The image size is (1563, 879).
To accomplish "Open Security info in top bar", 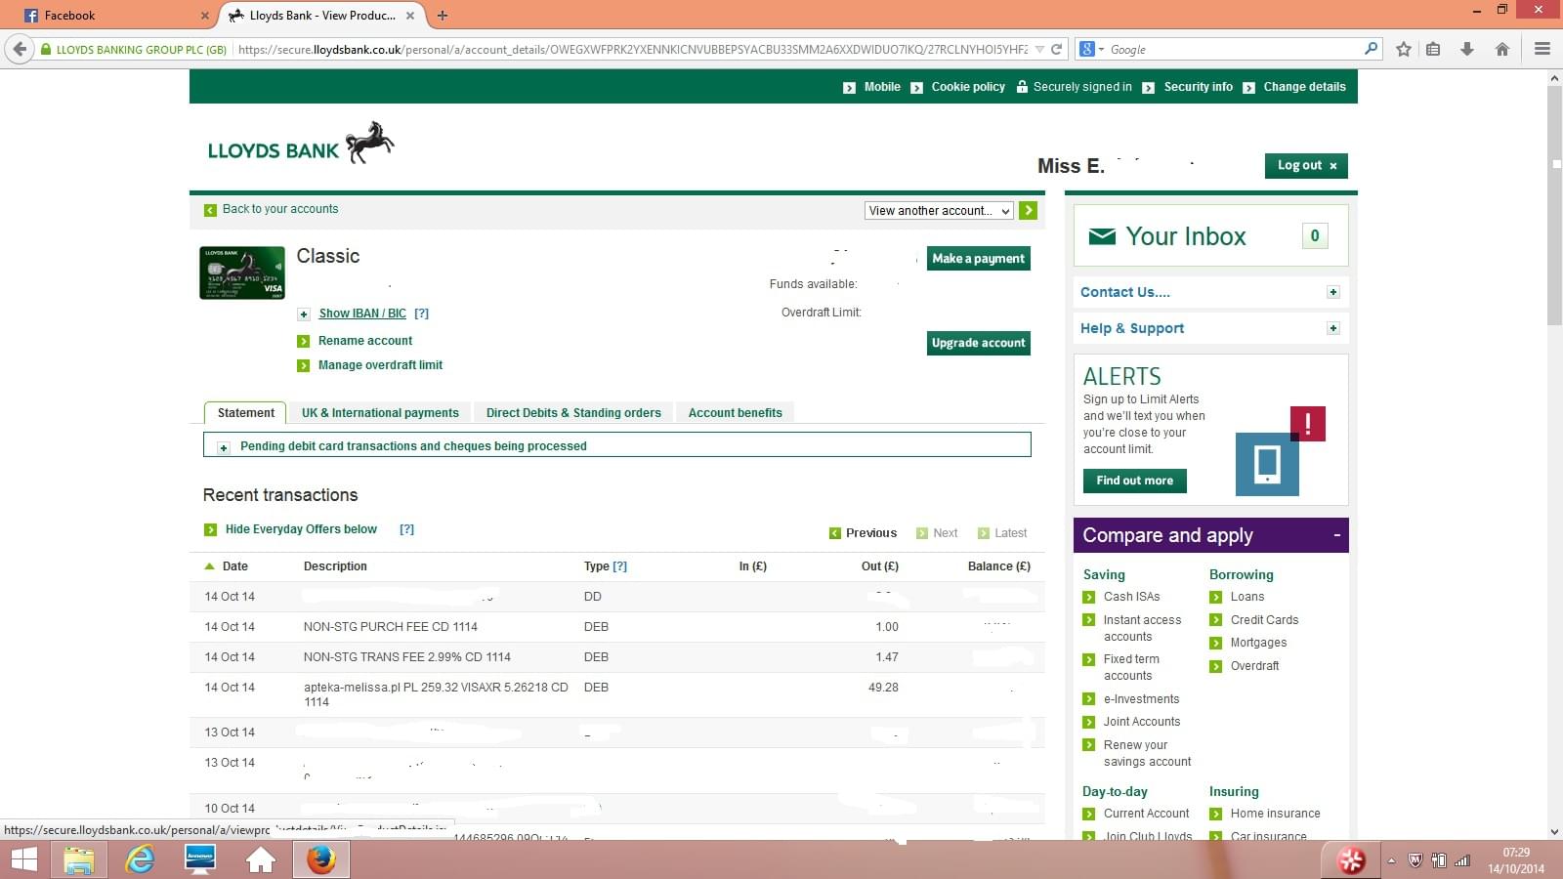I will tap(1198, 87).
